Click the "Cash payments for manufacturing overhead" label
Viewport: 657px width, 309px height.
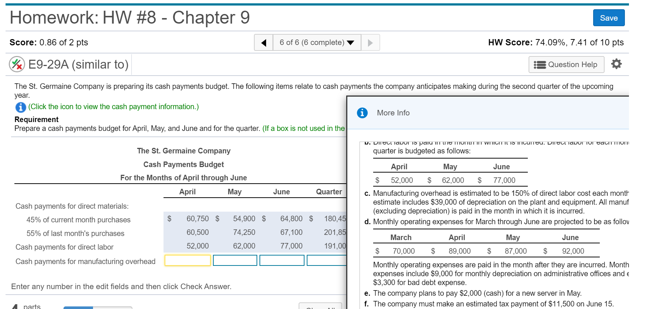coord(85,261)
